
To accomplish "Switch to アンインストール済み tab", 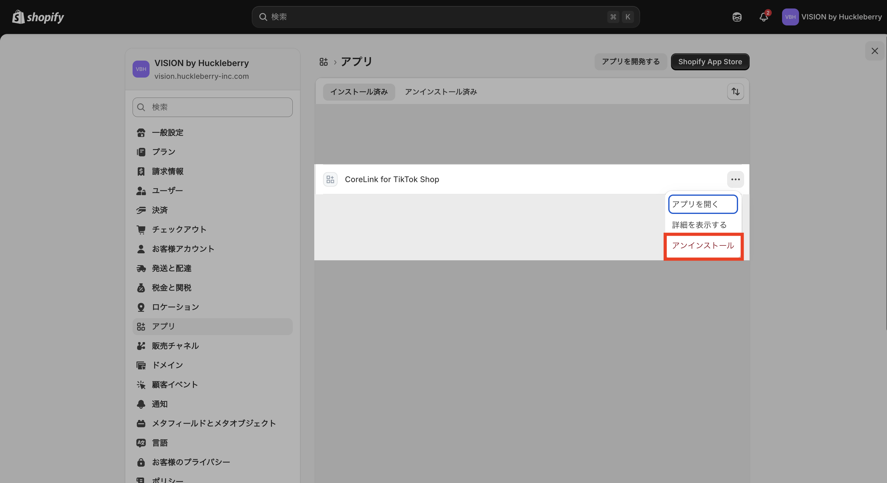I will (441, 92).
